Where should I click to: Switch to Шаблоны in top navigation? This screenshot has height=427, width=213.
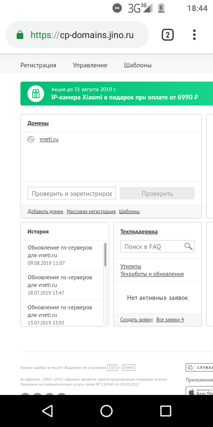point(138,65)
